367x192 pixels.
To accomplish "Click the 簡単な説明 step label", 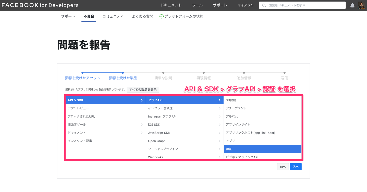I will pos(163,78).
